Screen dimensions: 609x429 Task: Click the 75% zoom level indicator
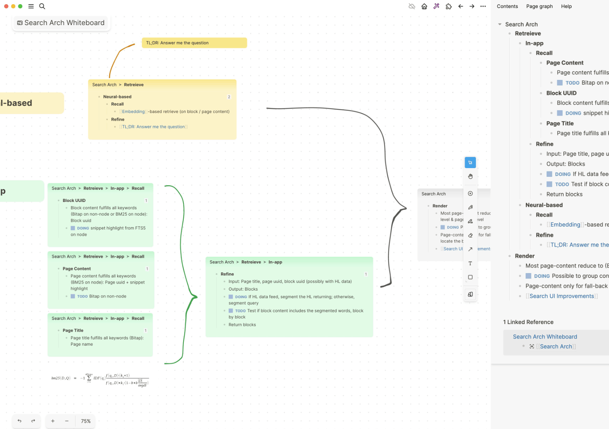(x=85, y=421)
